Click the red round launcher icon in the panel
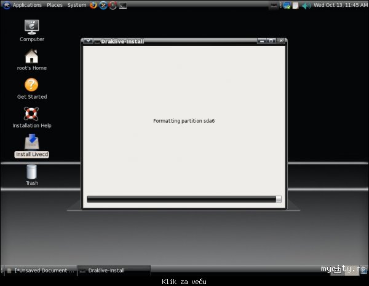The width and height of the screenshot is (369, 286). pyautogui.click(x=113, y=5)
